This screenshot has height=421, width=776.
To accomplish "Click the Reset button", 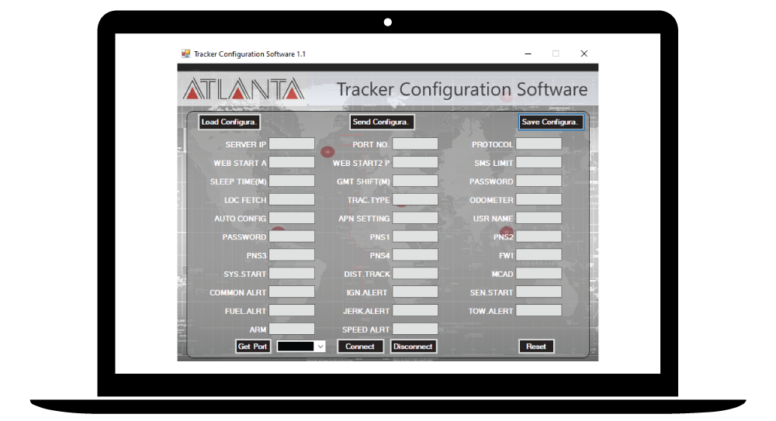I will pyautogui.click(x=536, y=347).
